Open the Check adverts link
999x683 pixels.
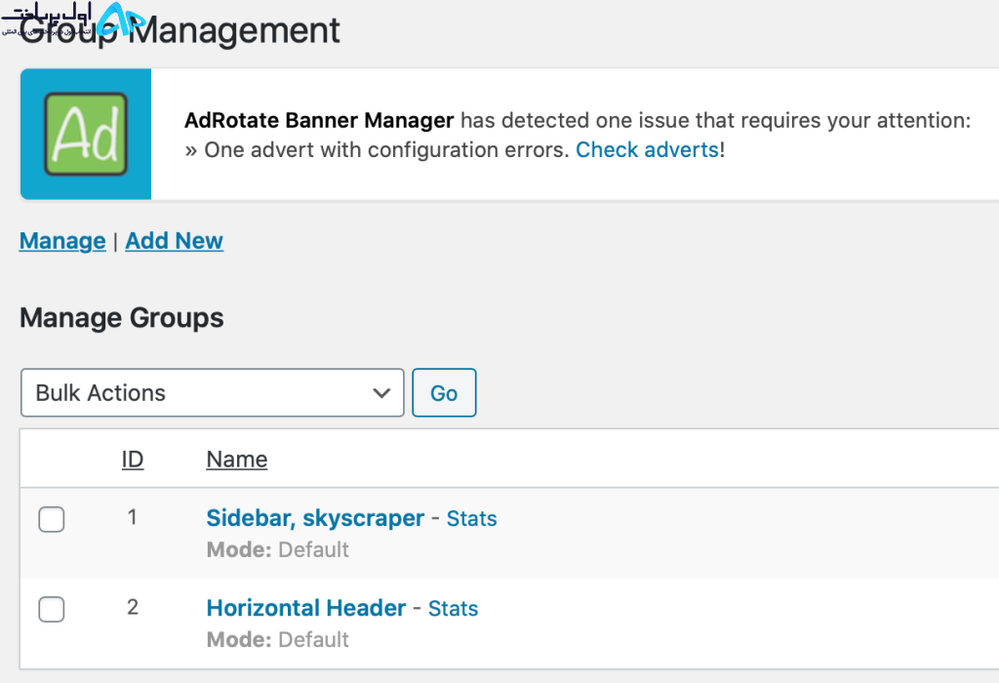(648, 149)
